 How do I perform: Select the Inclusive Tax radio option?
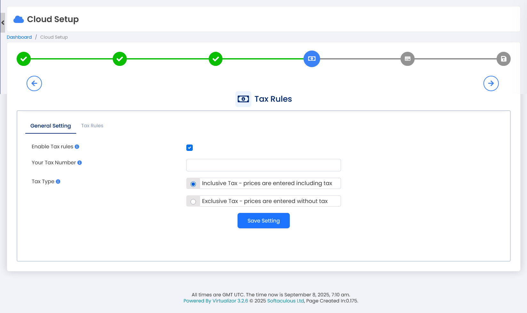point(193,184)
